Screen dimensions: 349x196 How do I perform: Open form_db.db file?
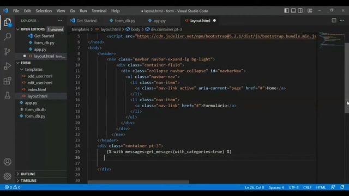tap(35, 109)
